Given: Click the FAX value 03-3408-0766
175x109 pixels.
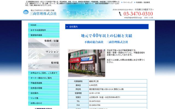Looking at the screenshot, I should click(95, 105).
